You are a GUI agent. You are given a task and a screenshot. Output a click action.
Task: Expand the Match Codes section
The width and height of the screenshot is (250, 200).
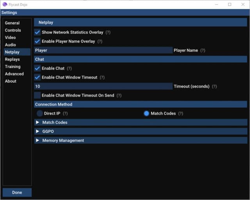(141, 123)
